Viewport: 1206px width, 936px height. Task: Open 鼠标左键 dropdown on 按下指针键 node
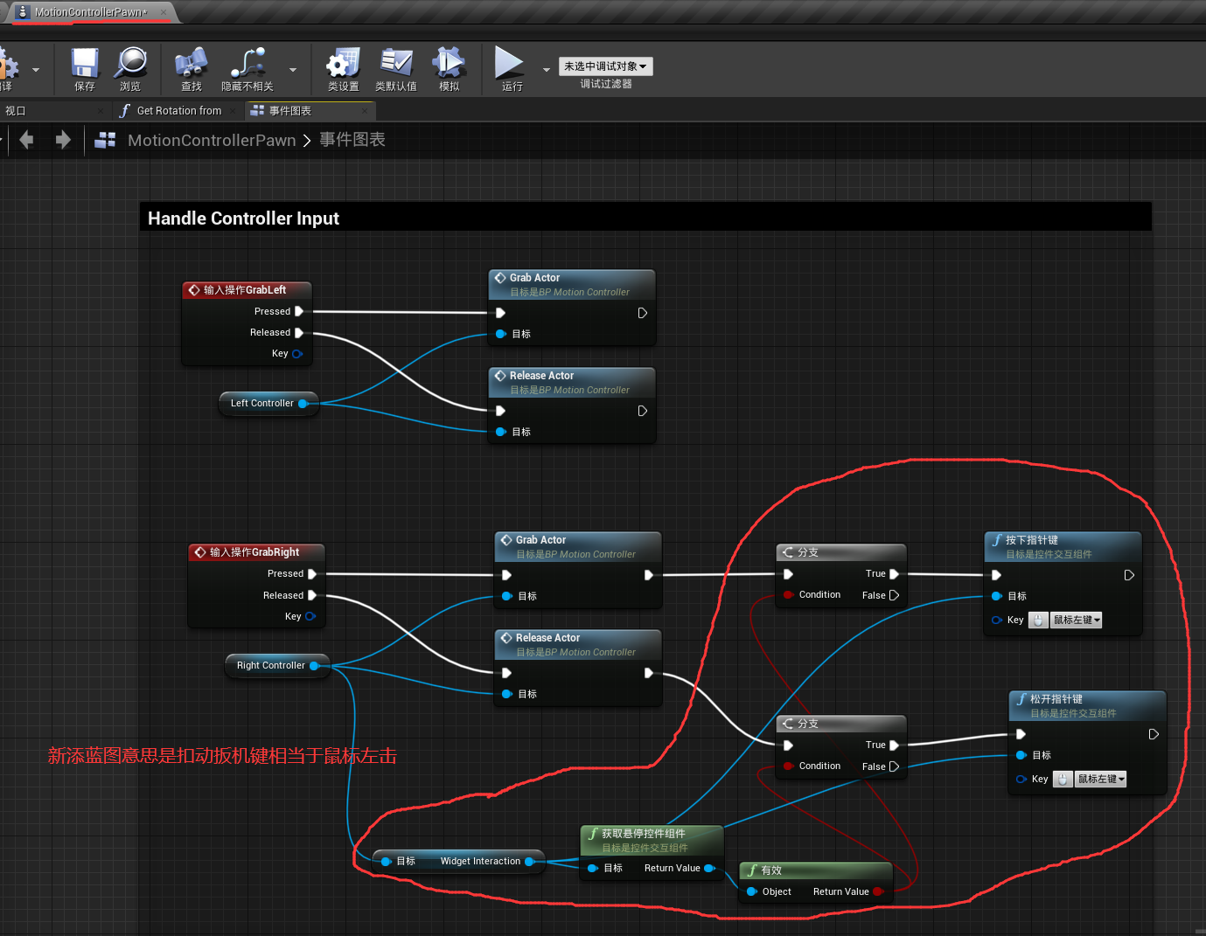1076,620
